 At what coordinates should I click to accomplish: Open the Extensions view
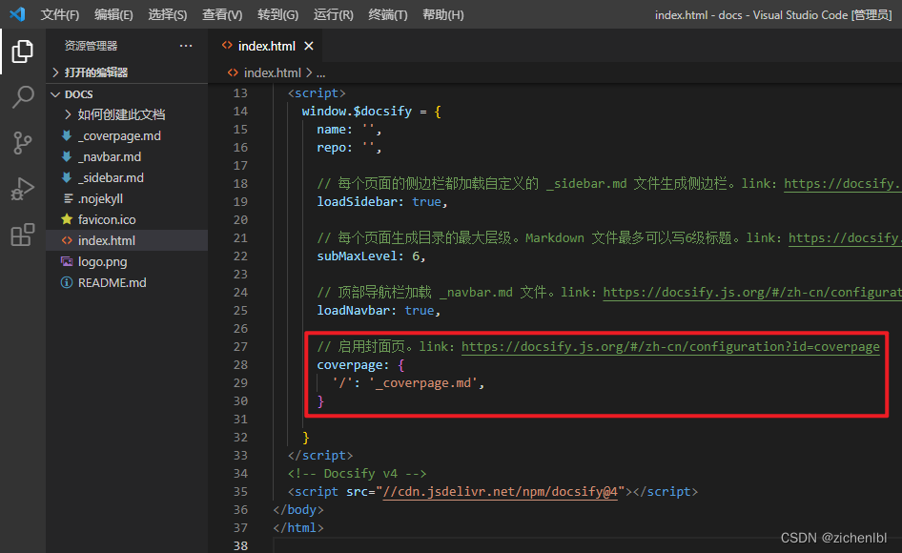tap(23, 235)
